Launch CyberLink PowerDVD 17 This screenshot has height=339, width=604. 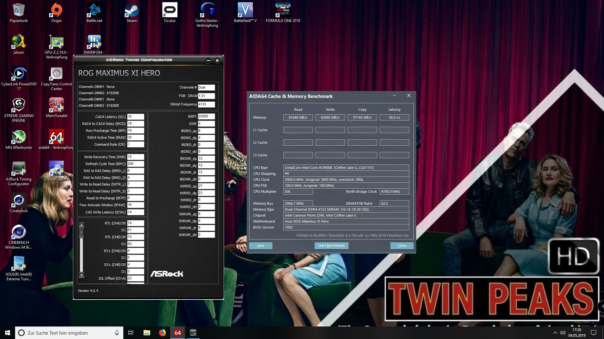(x=19, y=78)
